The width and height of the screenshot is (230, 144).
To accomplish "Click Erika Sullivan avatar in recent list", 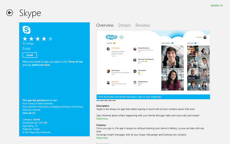I will point(135,71).
